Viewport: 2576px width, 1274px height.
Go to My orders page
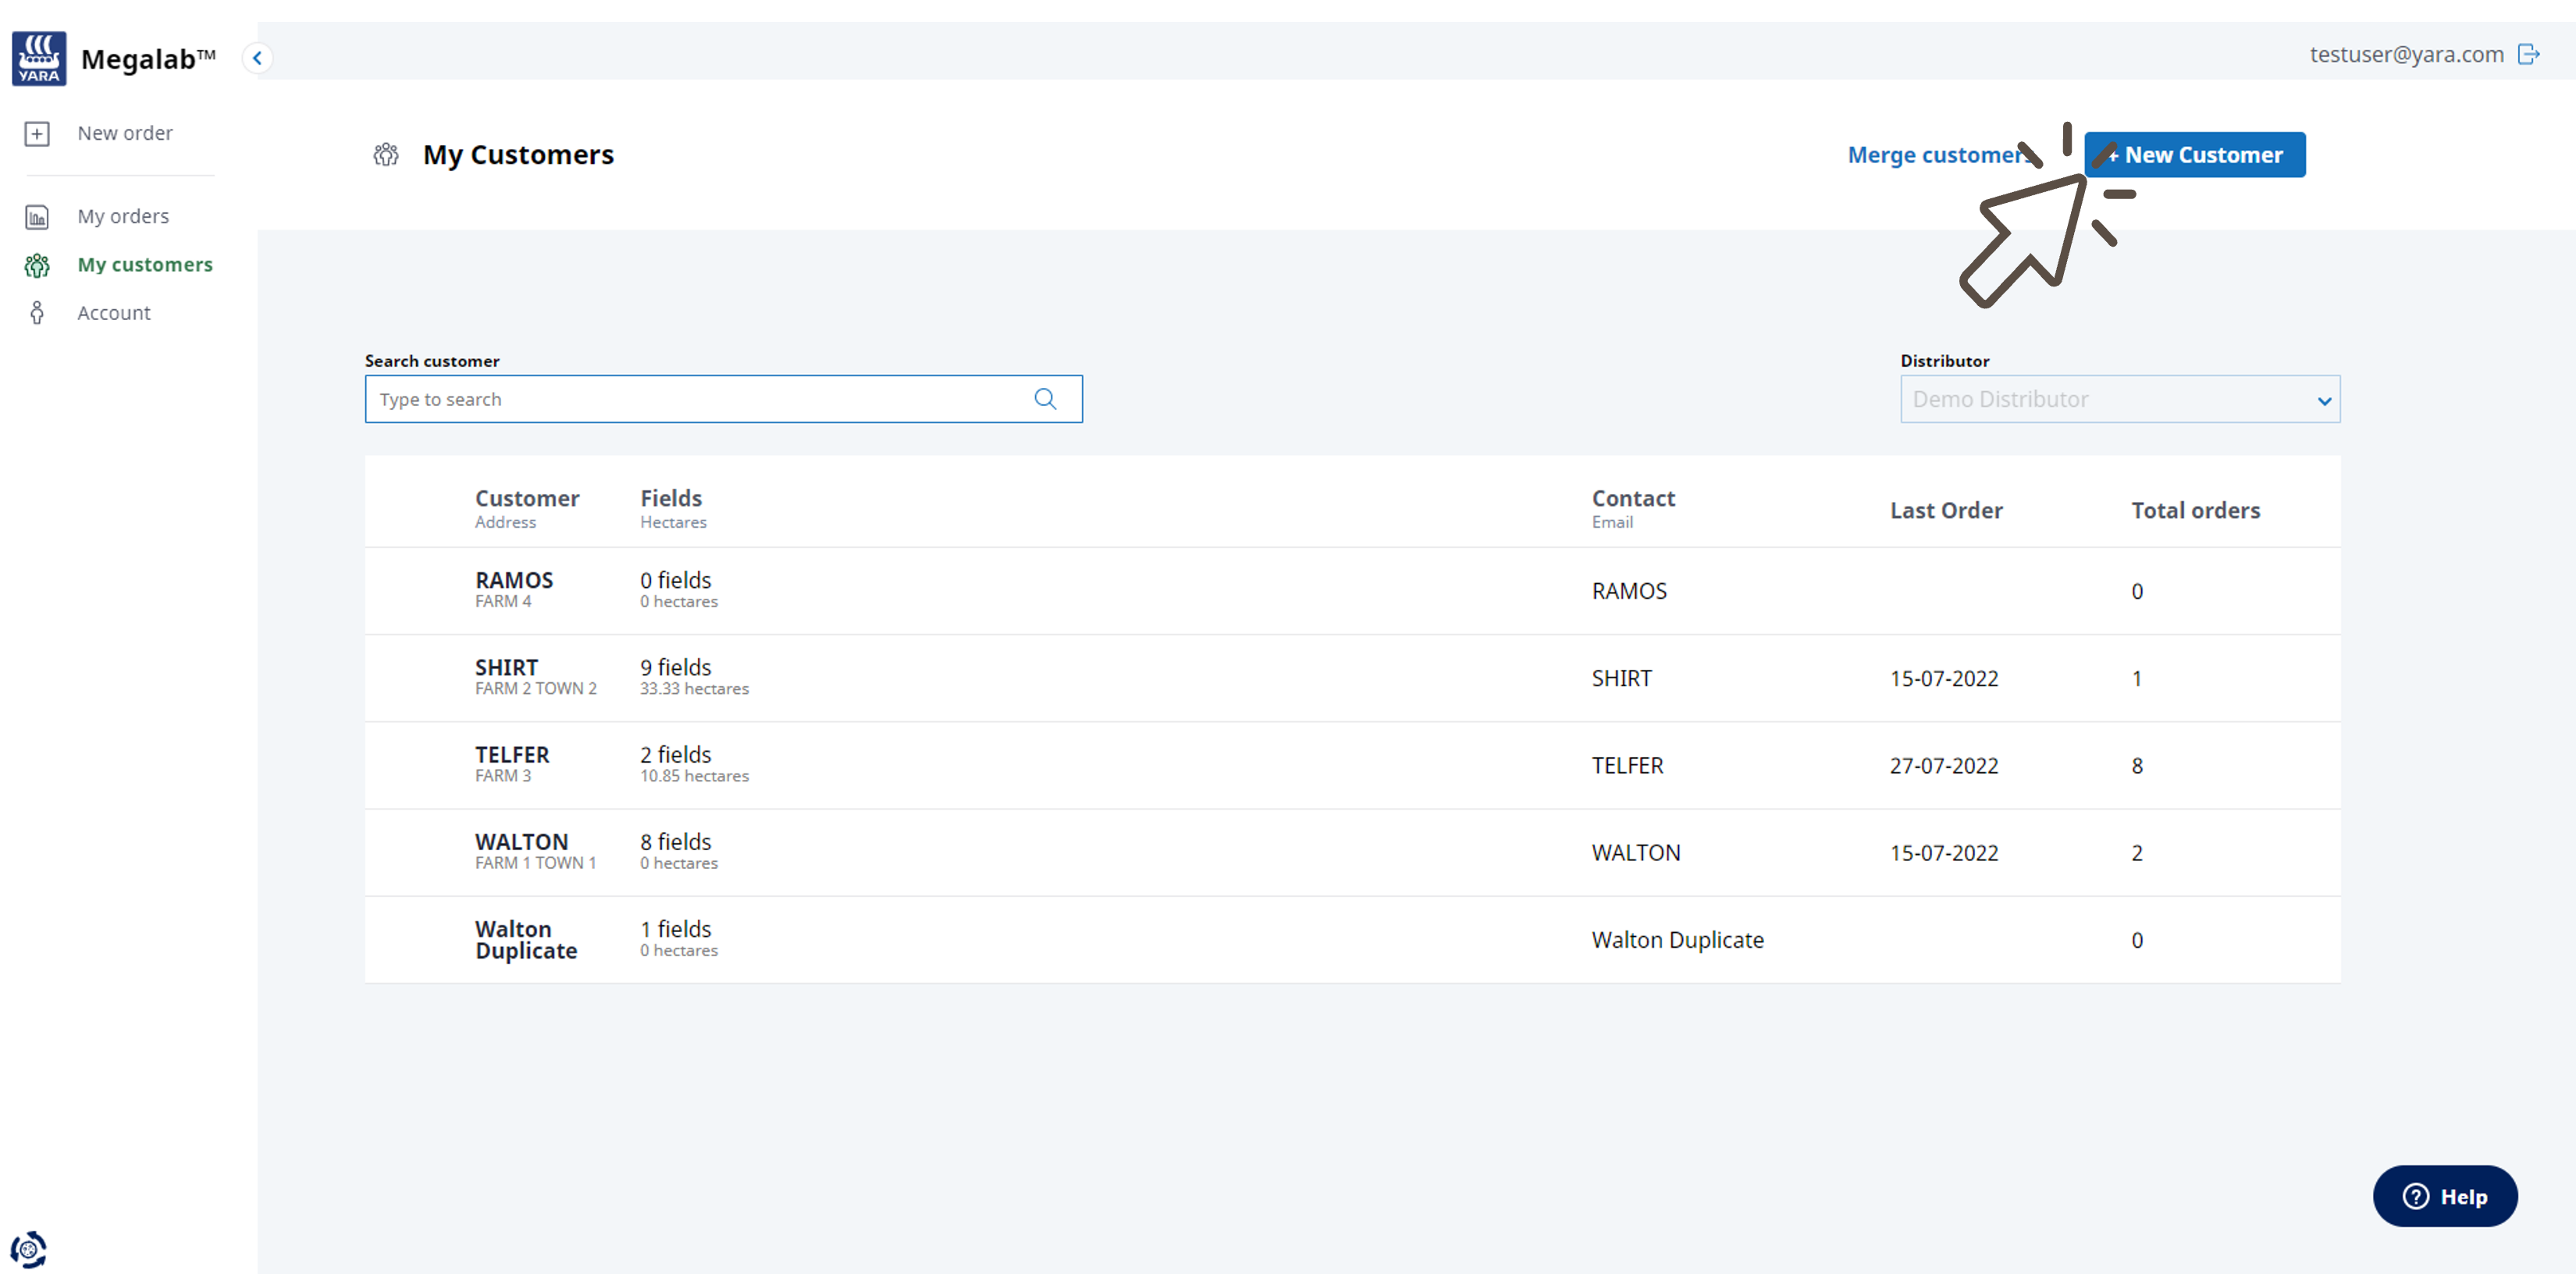click(x=123, y=217)
